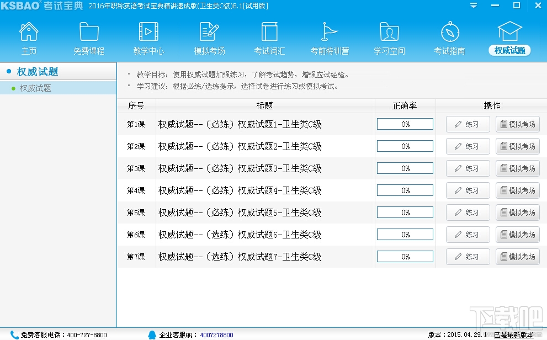Click the 第1课 sequence cell
Viewport: 547px width, 340px height.
(x=136, y=124)
